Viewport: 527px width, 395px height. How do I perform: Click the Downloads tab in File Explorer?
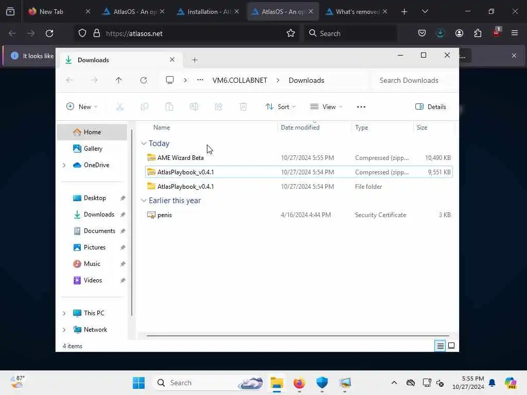(121, 60)
